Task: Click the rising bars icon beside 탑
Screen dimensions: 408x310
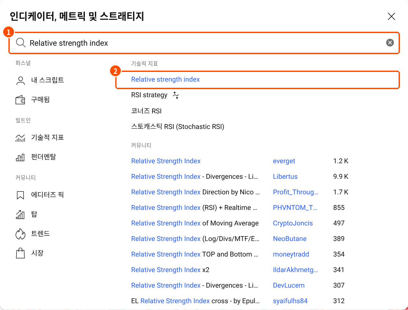Action: pyautogui.click(x=20, y=214)
